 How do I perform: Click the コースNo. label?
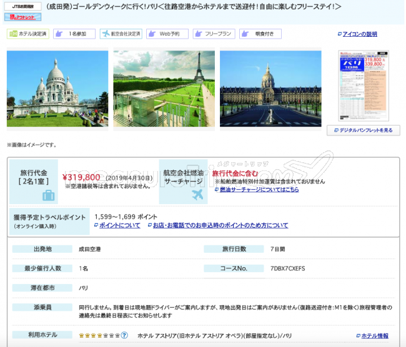point(234,268)
